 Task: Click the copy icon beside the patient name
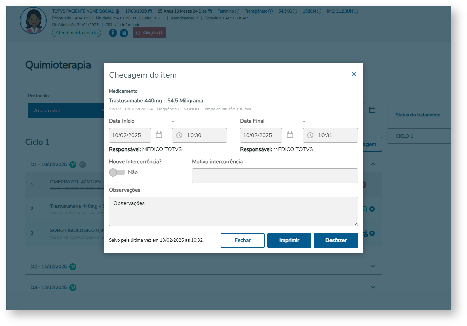click(x=117, y=11)
